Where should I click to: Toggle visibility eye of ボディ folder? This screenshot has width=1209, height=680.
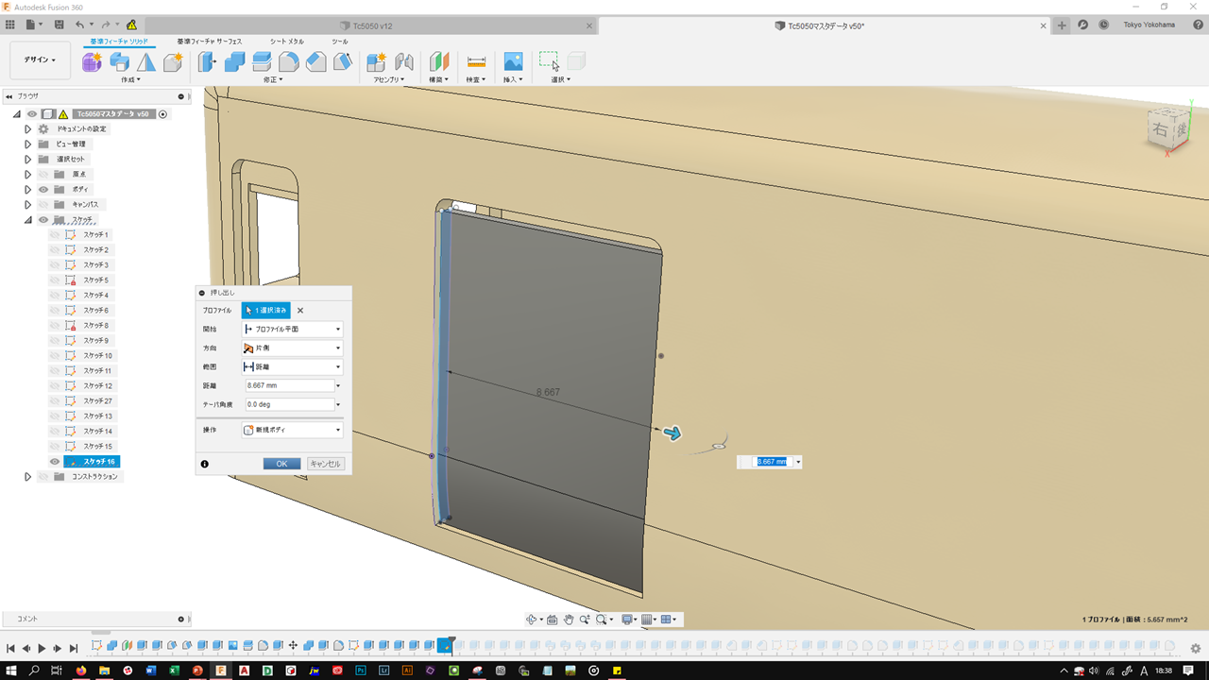tap(43, 189)
